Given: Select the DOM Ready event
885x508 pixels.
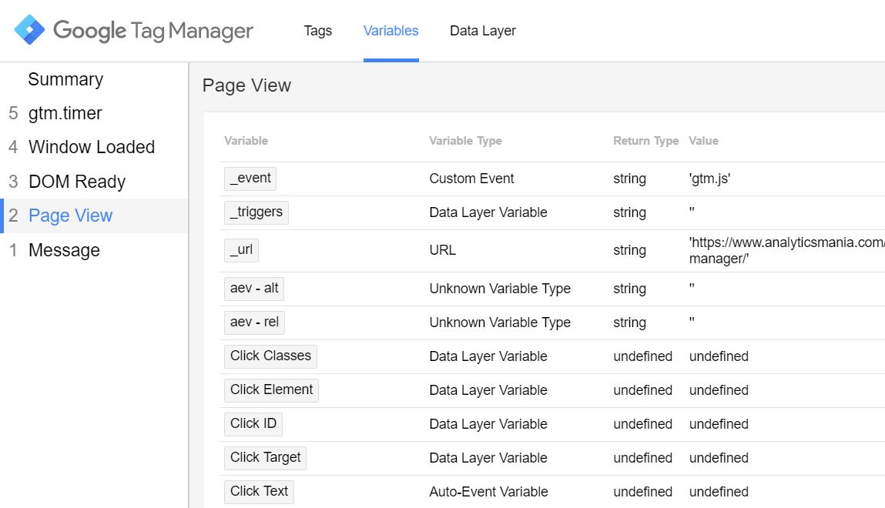Looking at the screenshot, I should point(76,182).
